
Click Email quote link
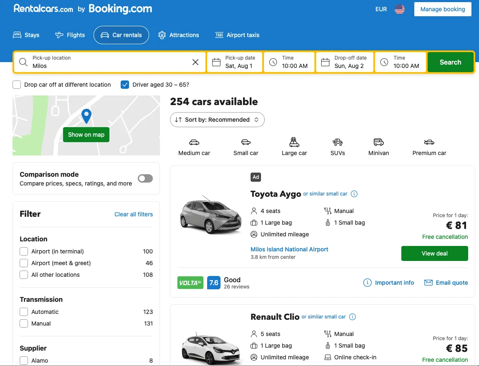(x=446, y=283)
